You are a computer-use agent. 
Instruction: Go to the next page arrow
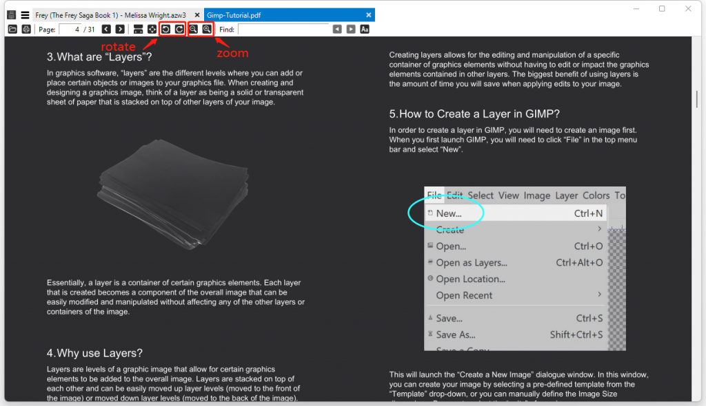120,30
